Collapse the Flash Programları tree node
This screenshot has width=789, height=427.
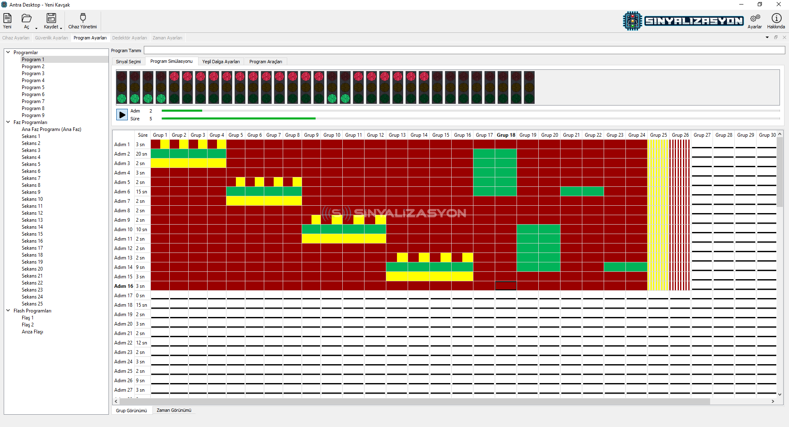8,310
